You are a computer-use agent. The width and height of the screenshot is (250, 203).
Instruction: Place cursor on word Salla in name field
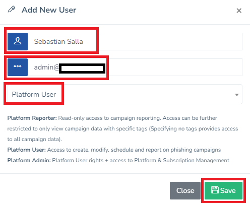point(75,41)
